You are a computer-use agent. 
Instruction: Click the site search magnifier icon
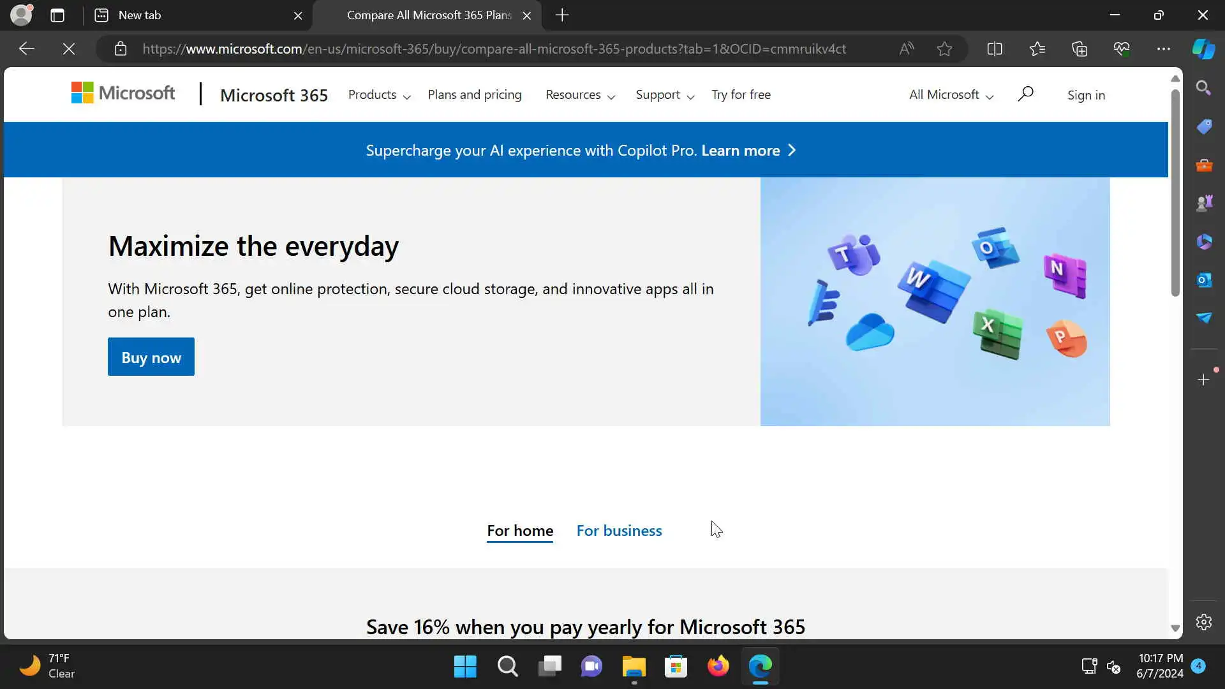(x=1025, y=94)
